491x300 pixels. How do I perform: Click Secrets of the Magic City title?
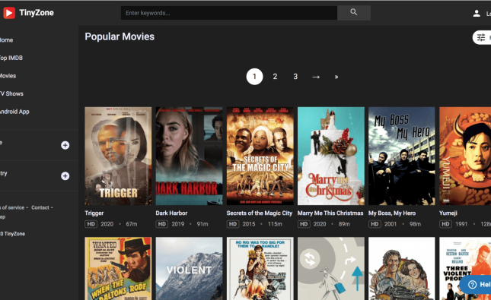pyautogui.click(x=260, y=213)
